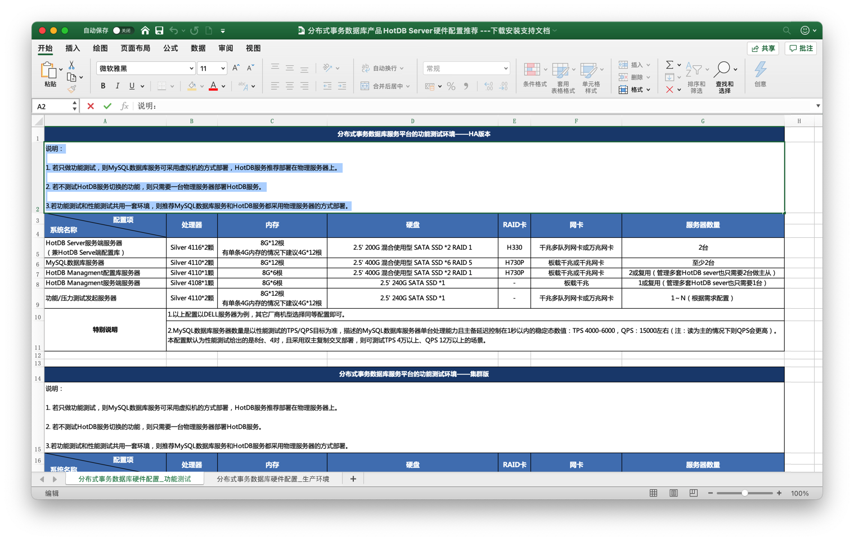Click the Home icon in the title bar

tap(145, 30)
